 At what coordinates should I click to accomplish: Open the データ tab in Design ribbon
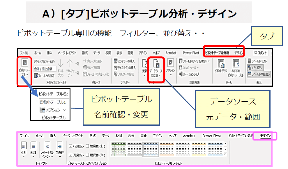coord(106,136)
